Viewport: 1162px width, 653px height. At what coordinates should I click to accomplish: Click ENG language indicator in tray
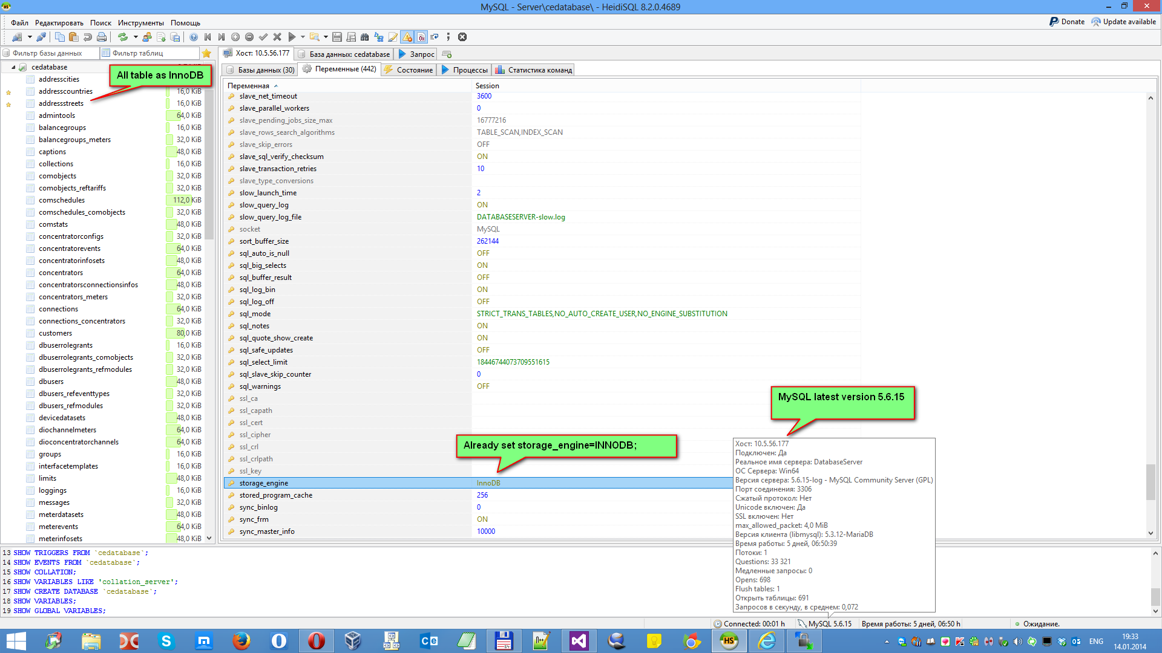point(1096,642)
